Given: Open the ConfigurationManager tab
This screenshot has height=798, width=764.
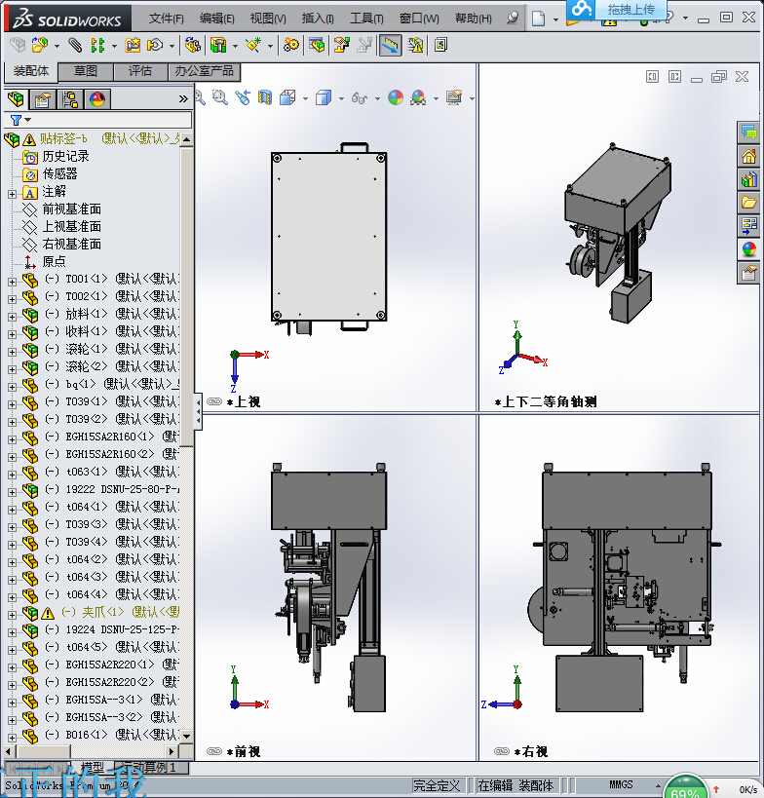Looking at the screenshot, I should coord(70,99).
